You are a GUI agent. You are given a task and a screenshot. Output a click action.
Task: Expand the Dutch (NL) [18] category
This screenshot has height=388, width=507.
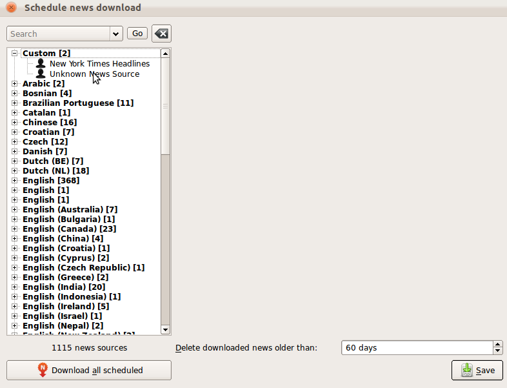14,171
